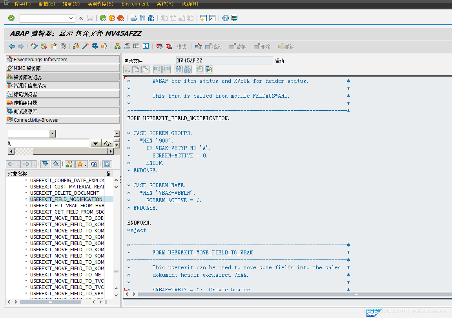Click the Copy icon in editor toolbar
This screenshot has height=318, width=452.
pos(136,69)
